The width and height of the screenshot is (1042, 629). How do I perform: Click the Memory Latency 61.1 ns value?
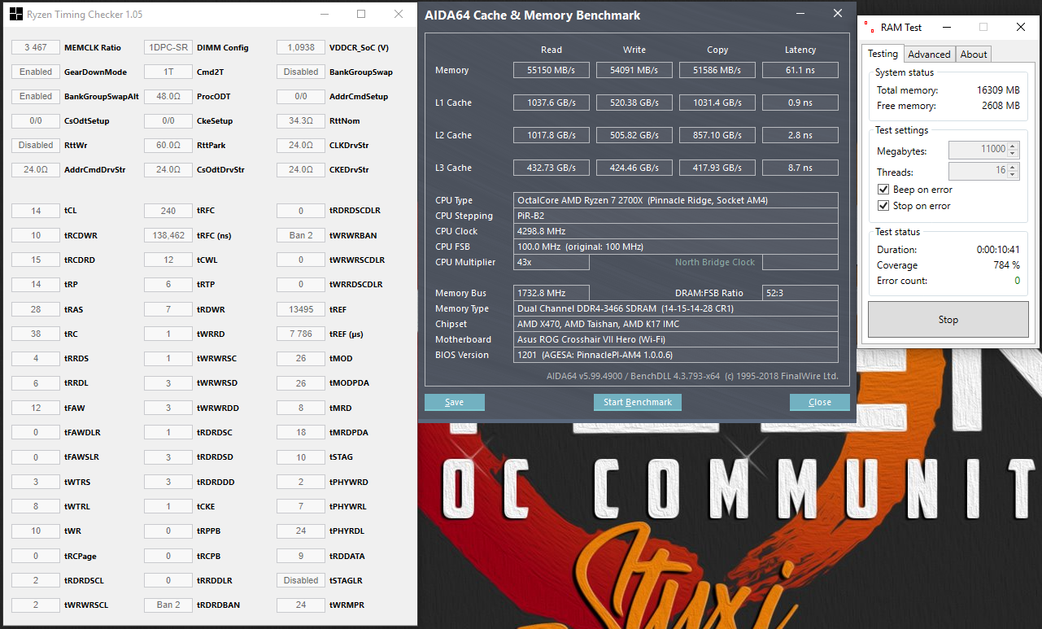click(x=800, y=70)
